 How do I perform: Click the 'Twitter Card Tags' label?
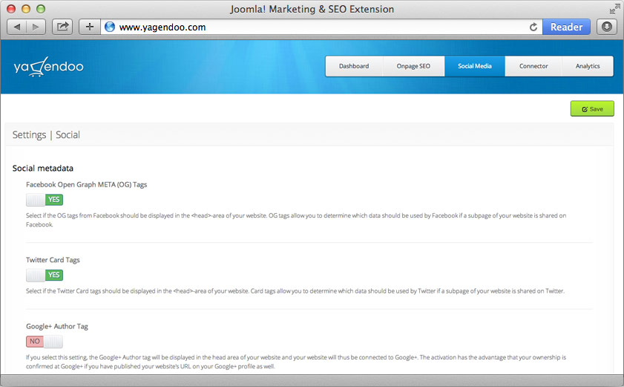pyautogui.click(x=53, y=260)
